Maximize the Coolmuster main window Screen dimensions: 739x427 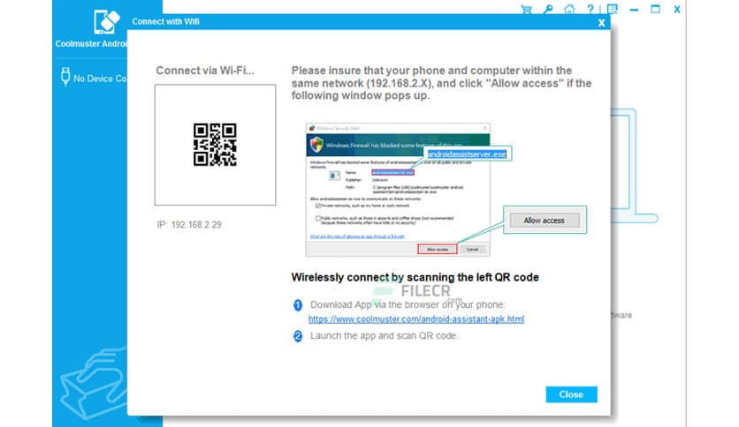(x=655, y=9)
